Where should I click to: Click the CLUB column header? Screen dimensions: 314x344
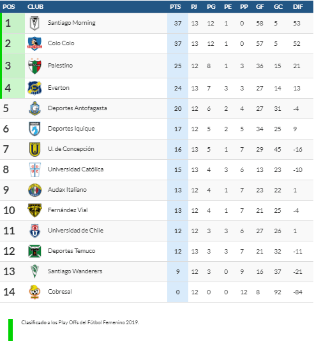tap(35, 7)
